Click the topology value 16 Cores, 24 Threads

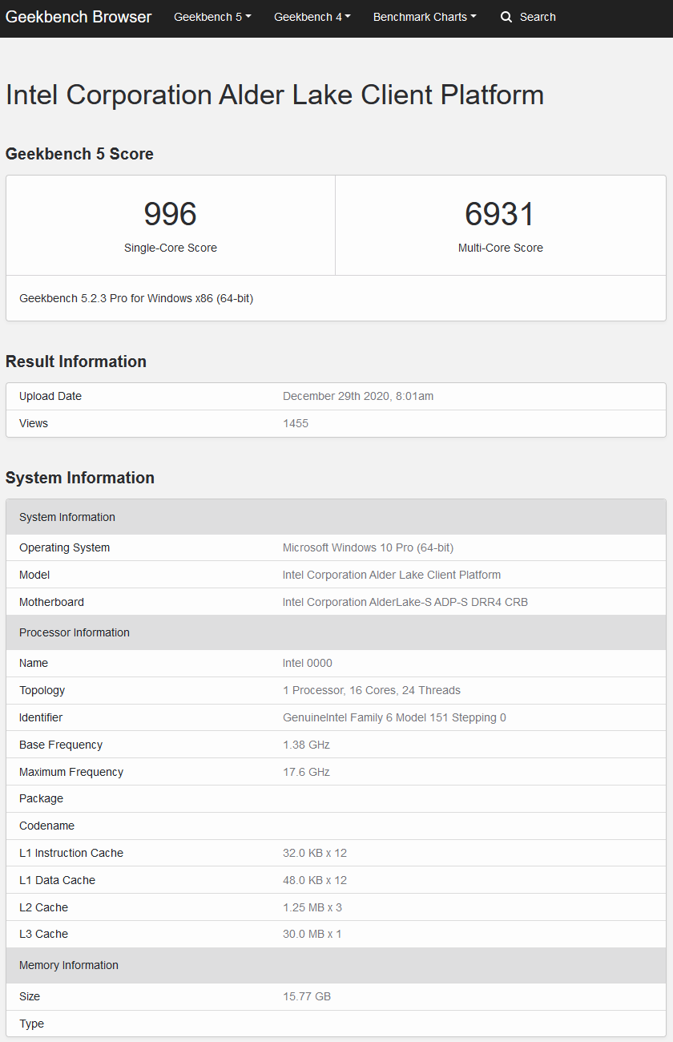tap(372, 690)
